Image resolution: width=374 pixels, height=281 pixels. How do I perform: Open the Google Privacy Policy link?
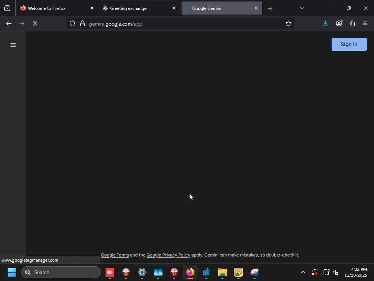(x=168, y=255)
